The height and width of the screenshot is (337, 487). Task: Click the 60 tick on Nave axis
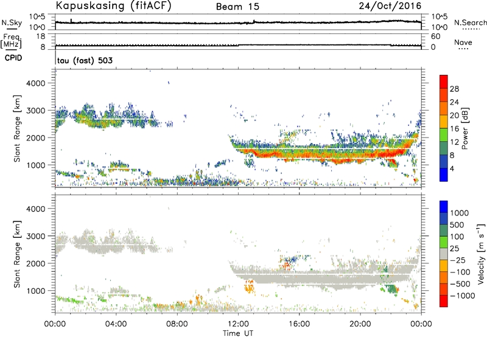pyautogui.click(x=435, y=36)
